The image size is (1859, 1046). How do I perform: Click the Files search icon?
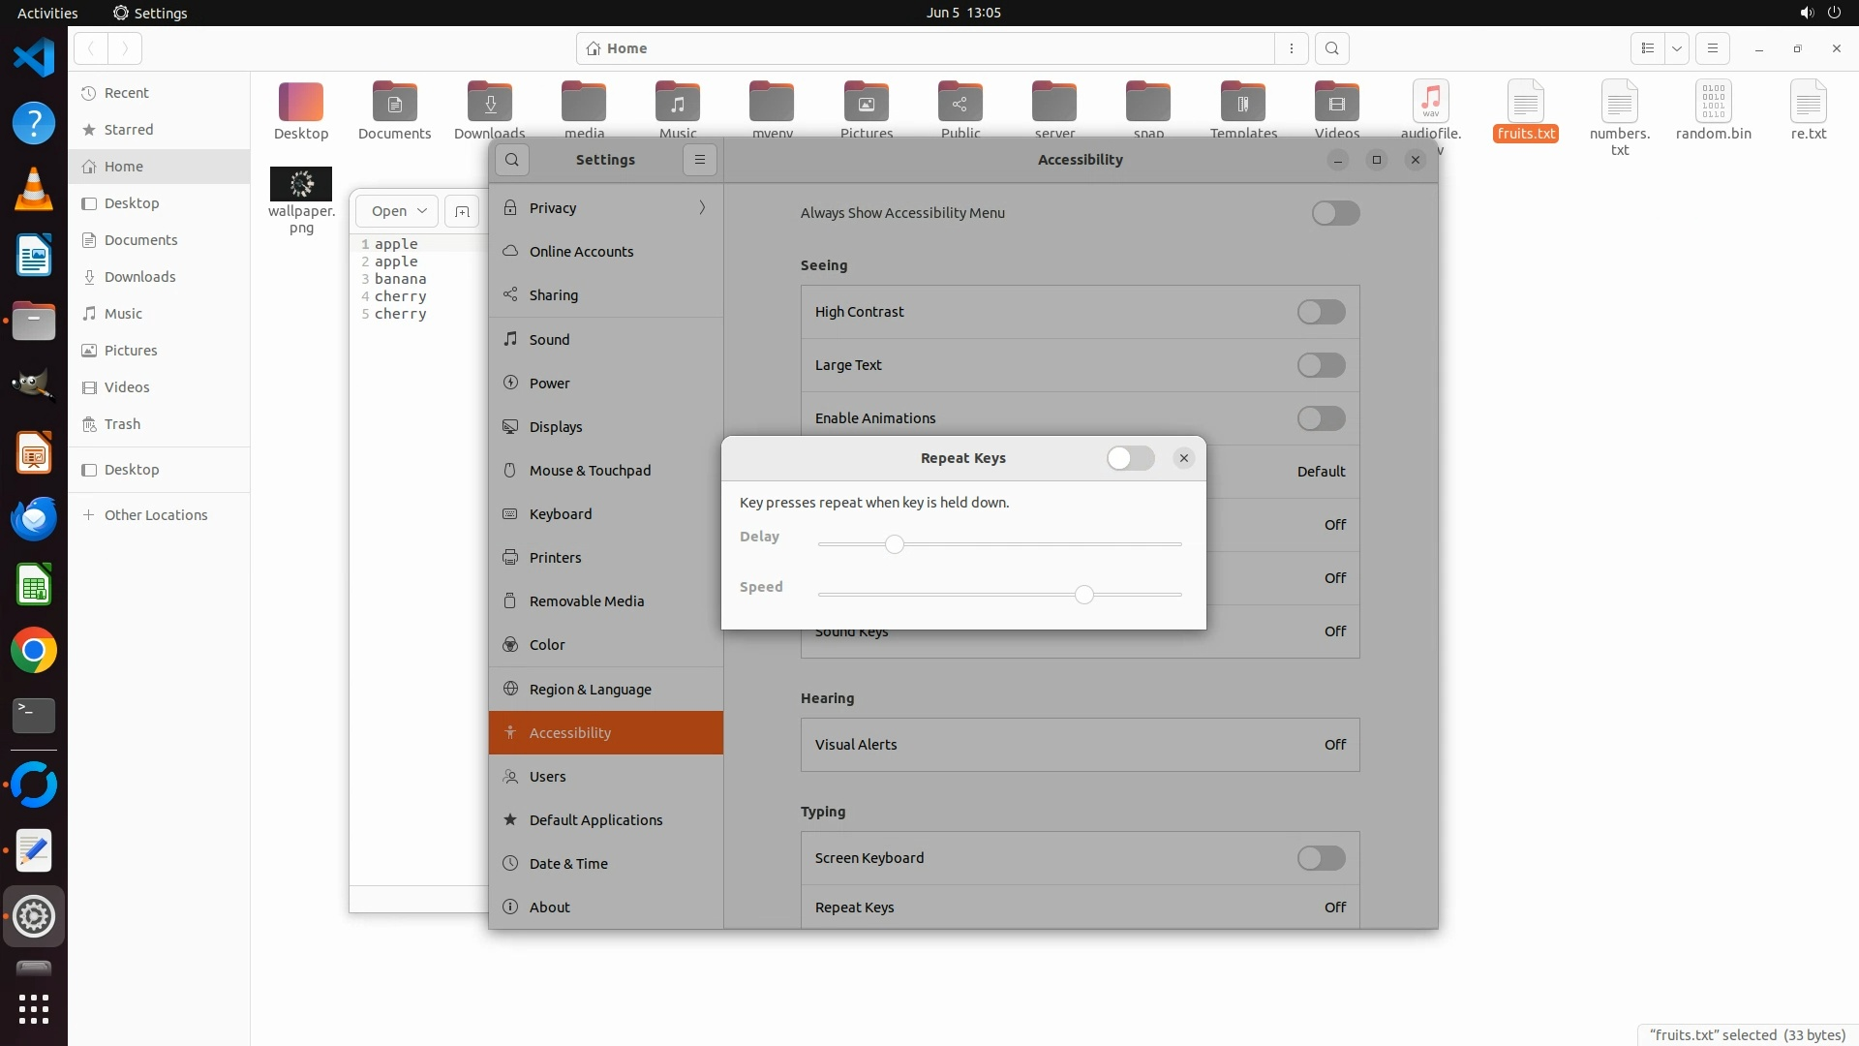tap(1332, 48)
